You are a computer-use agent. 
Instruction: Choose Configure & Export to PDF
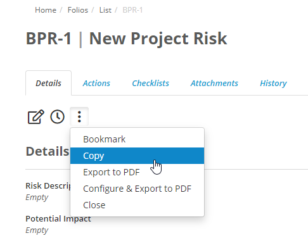(x=137, y=189)
